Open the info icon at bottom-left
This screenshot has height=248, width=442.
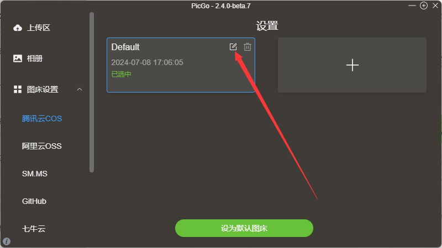pos(7,241)
